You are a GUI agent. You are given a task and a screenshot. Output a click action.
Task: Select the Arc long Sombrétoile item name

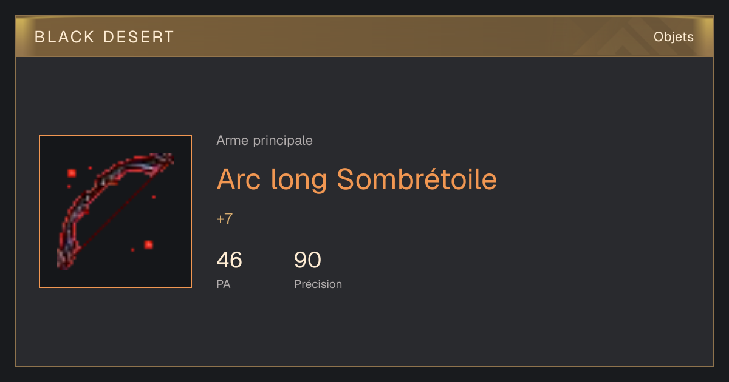(x=357, y=179)
